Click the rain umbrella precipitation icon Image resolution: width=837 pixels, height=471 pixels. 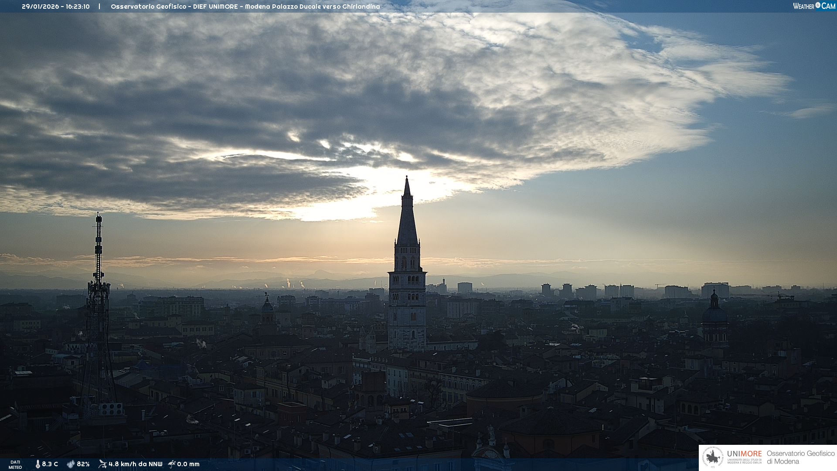(172, 464)
